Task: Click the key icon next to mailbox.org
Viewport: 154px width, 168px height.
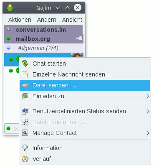Action: pos(79,38)
